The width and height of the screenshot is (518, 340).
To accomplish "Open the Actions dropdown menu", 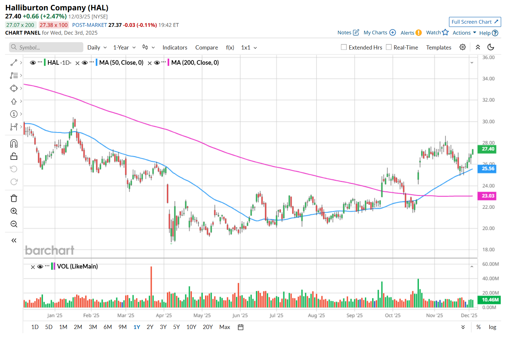I will [x=464, y=33].
